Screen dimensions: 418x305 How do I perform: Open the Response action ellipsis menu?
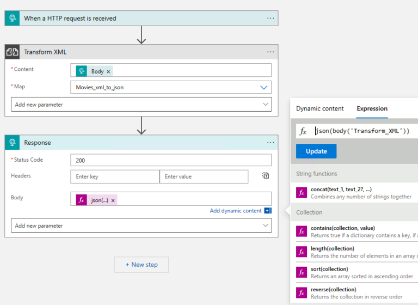[x=271, y=142]
